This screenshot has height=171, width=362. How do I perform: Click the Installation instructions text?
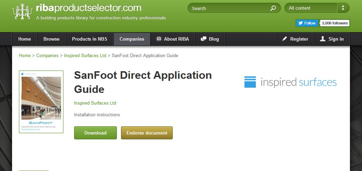(x=97, y=115)
